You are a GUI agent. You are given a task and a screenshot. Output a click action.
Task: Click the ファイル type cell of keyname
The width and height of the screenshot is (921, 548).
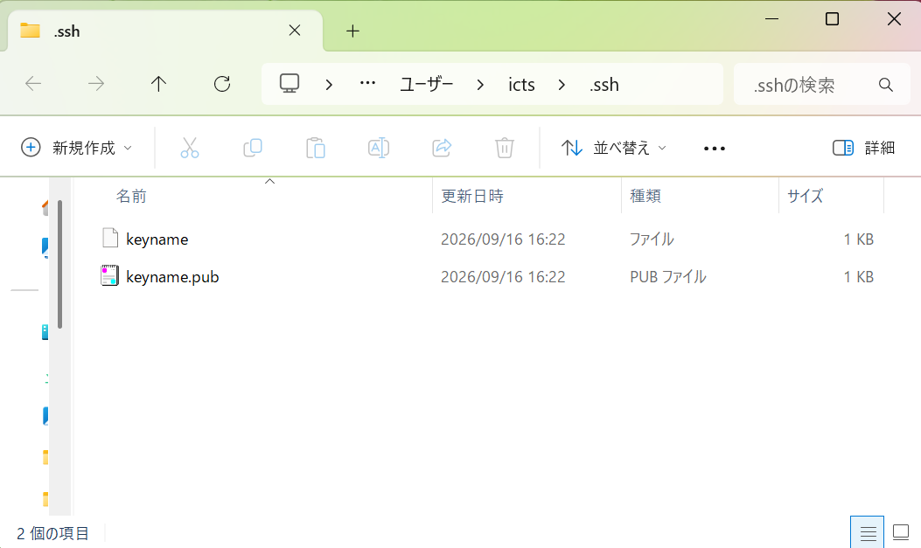pos(652,239)
